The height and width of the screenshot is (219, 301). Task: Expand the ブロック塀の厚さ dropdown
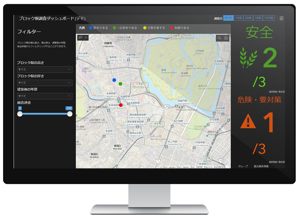(x=45, y=83)
